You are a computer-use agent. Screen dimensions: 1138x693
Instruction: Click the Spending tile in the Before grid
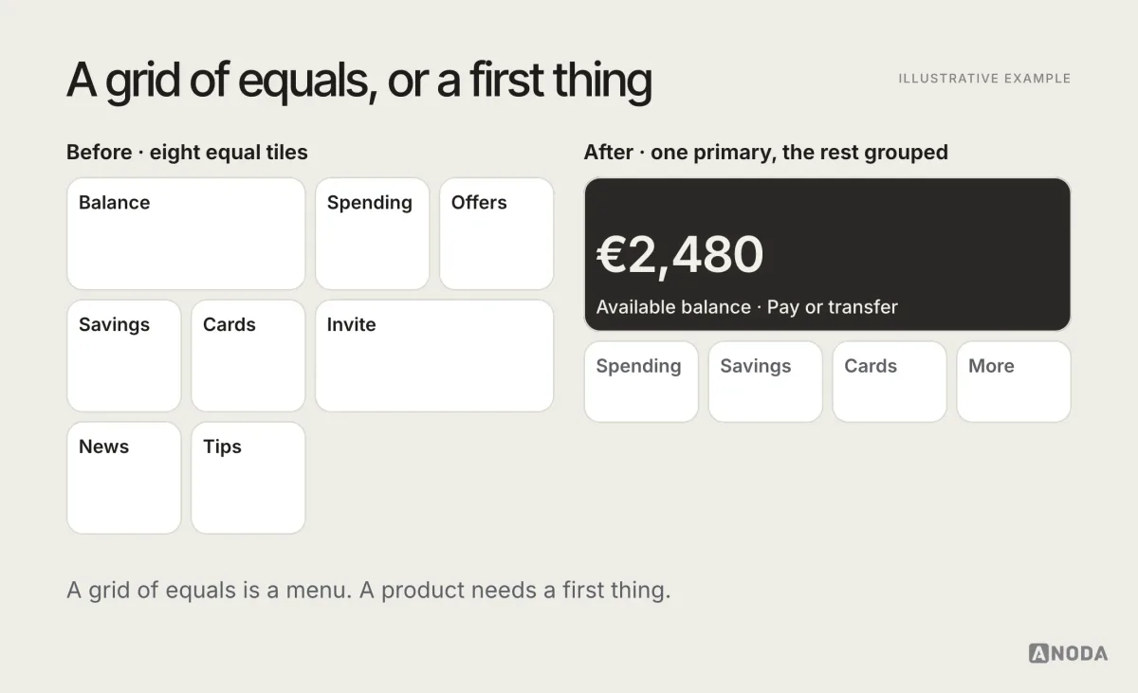(x=372, y=233)
